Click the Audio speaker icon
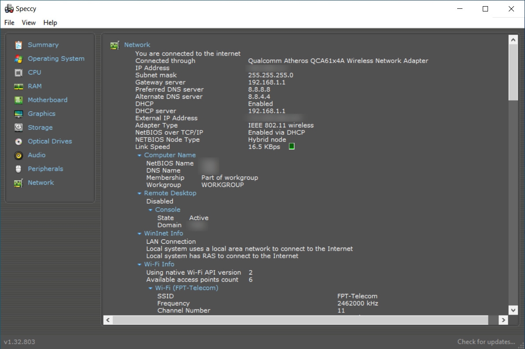The image size is (525, 349). point(18,156)
